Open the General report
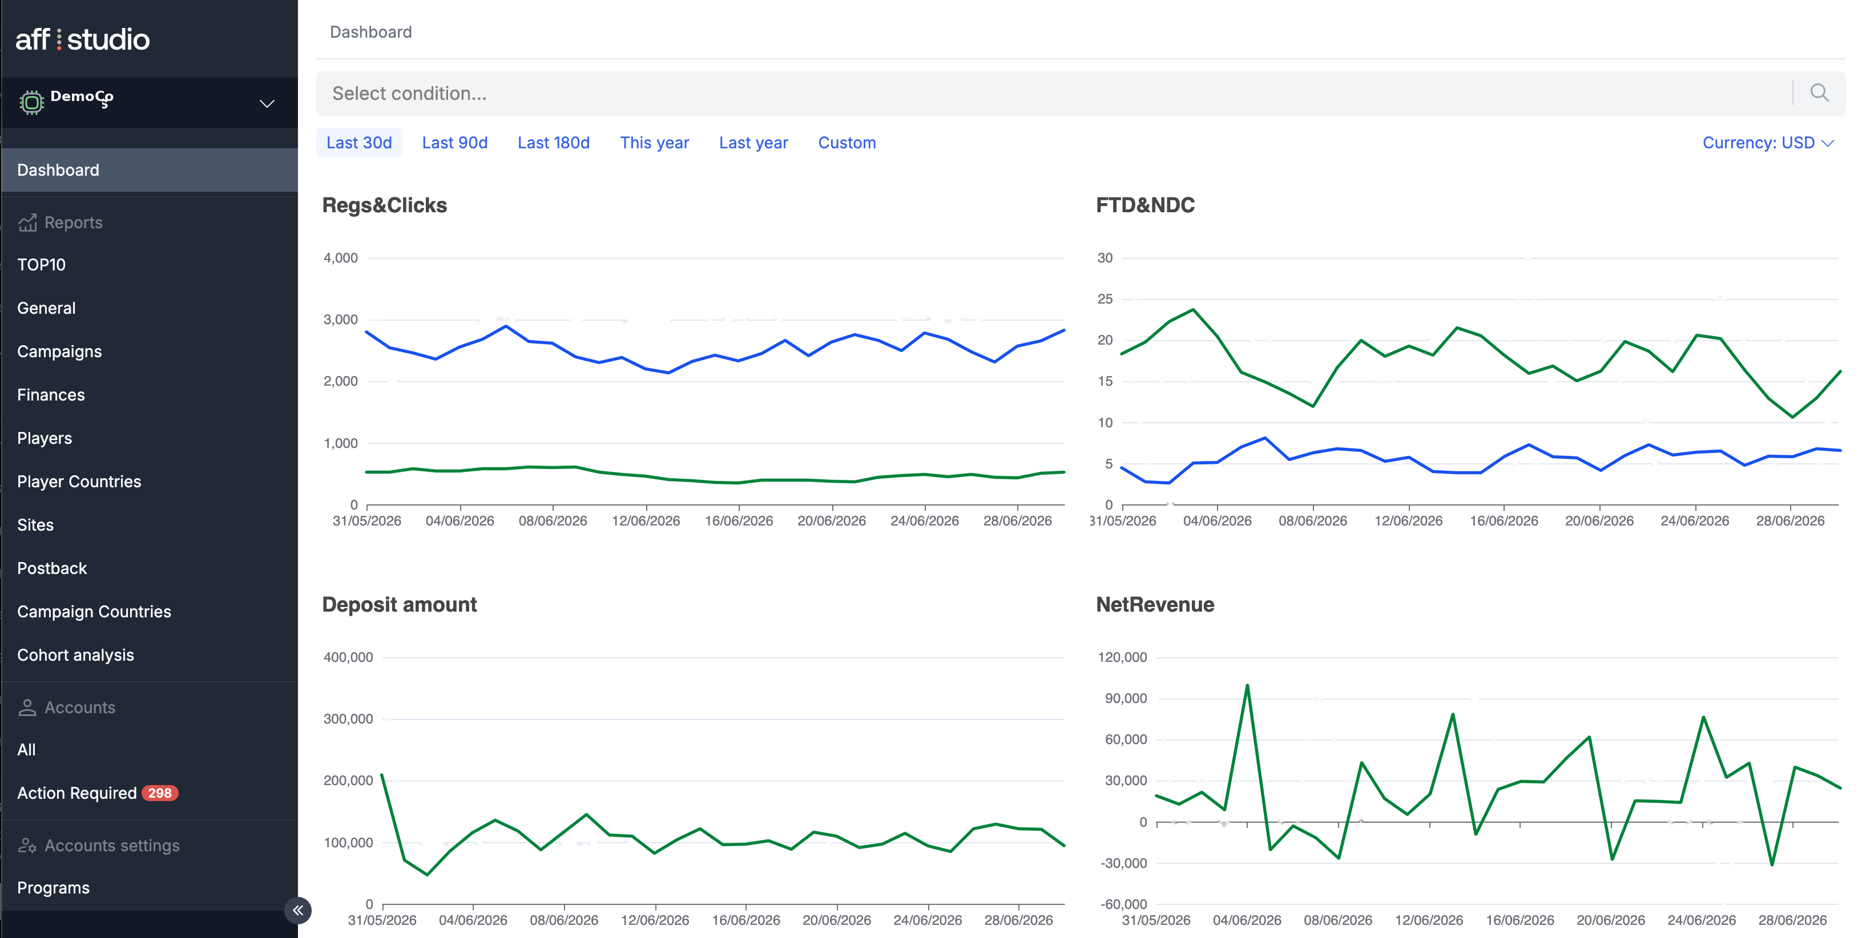Image resolution: width=1862 pixels, height=938 pixels. (46, 308)
